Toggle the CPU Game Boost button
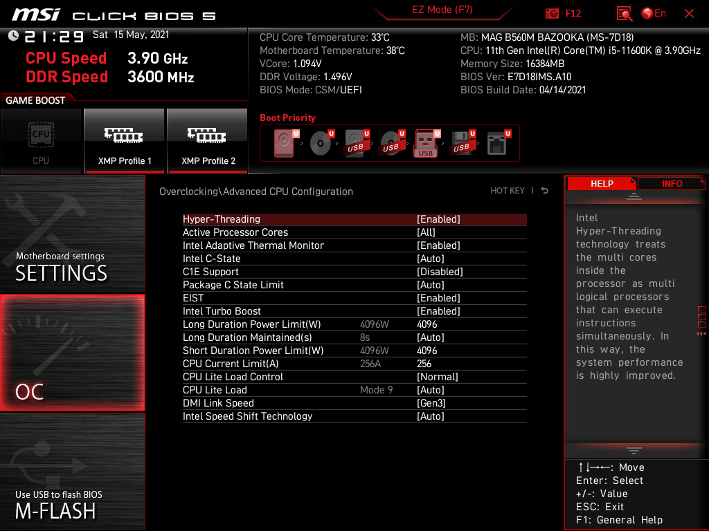The width and height of the screenshot is (709, 531). 41,141
